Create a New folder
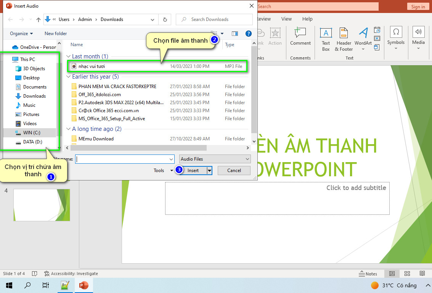This screenshot has width=432, height=293. [x=56, y=34]
